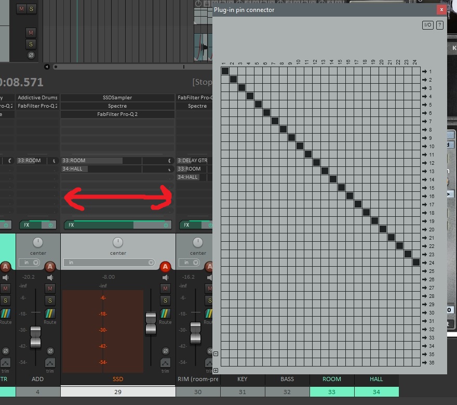Click the phase icon in the arrange track panel
Image resolution: width=457 pixels, height=405 pixels.
pos(31,55)
